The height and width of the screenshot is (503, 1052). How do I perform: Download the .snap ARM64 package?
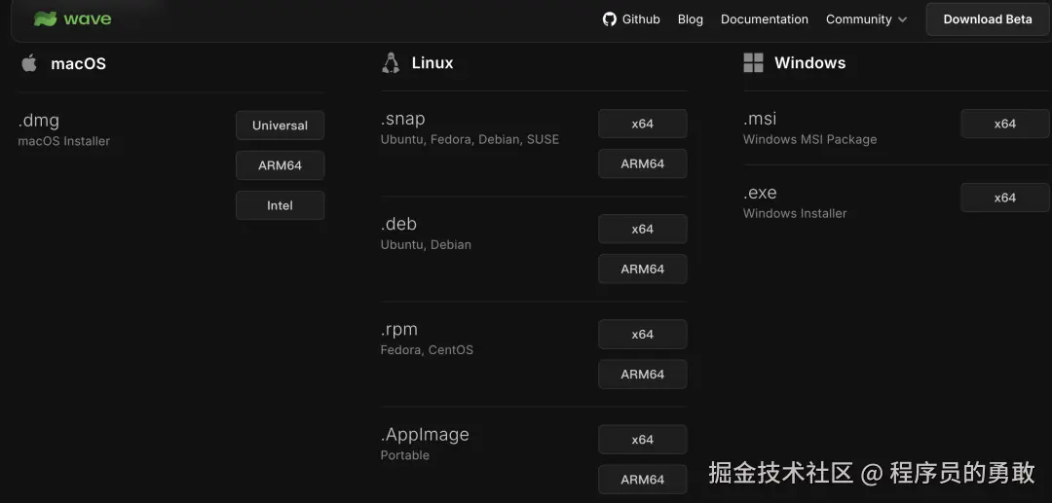[x=642, y=163]
